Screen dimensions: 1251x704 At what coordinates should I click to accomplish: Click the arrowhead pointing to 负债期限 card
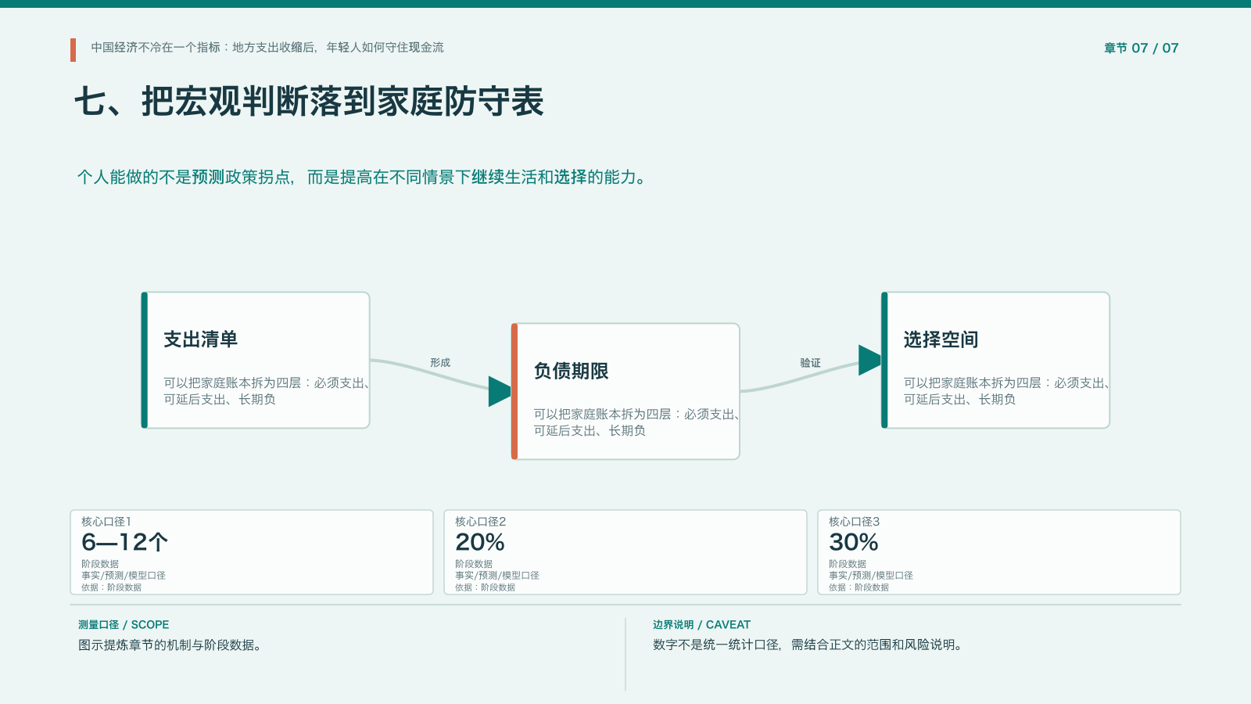point(500,391)
